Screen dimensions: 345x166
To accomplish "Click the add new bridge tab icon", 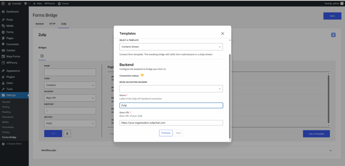I will [42, 56].
